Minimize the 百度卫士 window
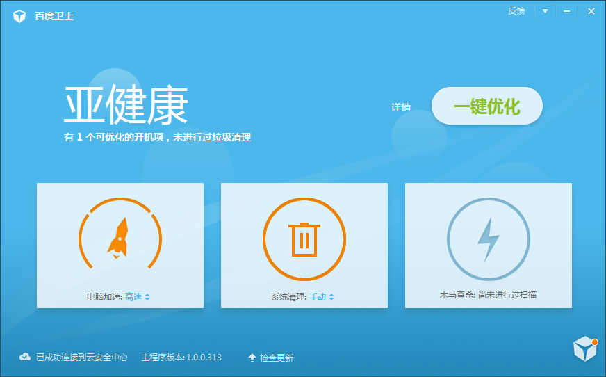The height and width of the screenshot is (377, 606). [566, 11]
